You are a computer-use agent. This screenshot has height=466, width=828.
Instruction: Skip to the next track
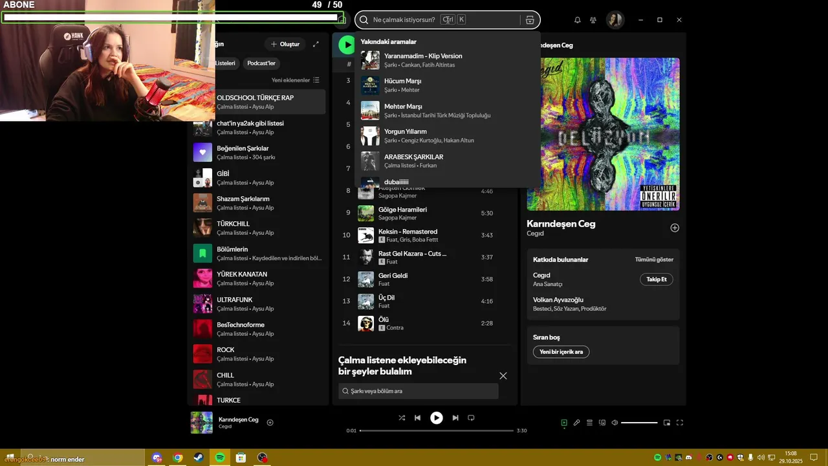(x=455, y=418)
